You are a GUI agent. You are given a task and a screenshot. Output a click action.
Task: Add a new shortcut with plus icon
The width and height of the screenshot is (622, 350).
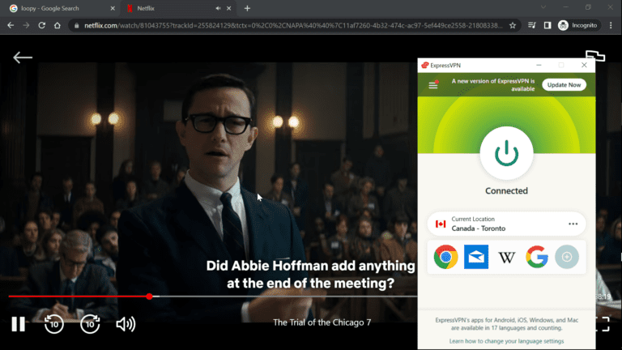(x=567, y=257)
